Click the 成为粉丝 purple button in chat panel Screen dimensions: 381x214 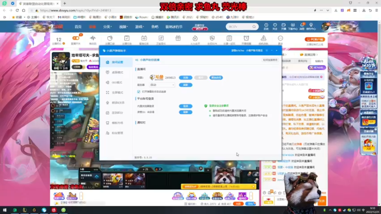click(317, 68)
